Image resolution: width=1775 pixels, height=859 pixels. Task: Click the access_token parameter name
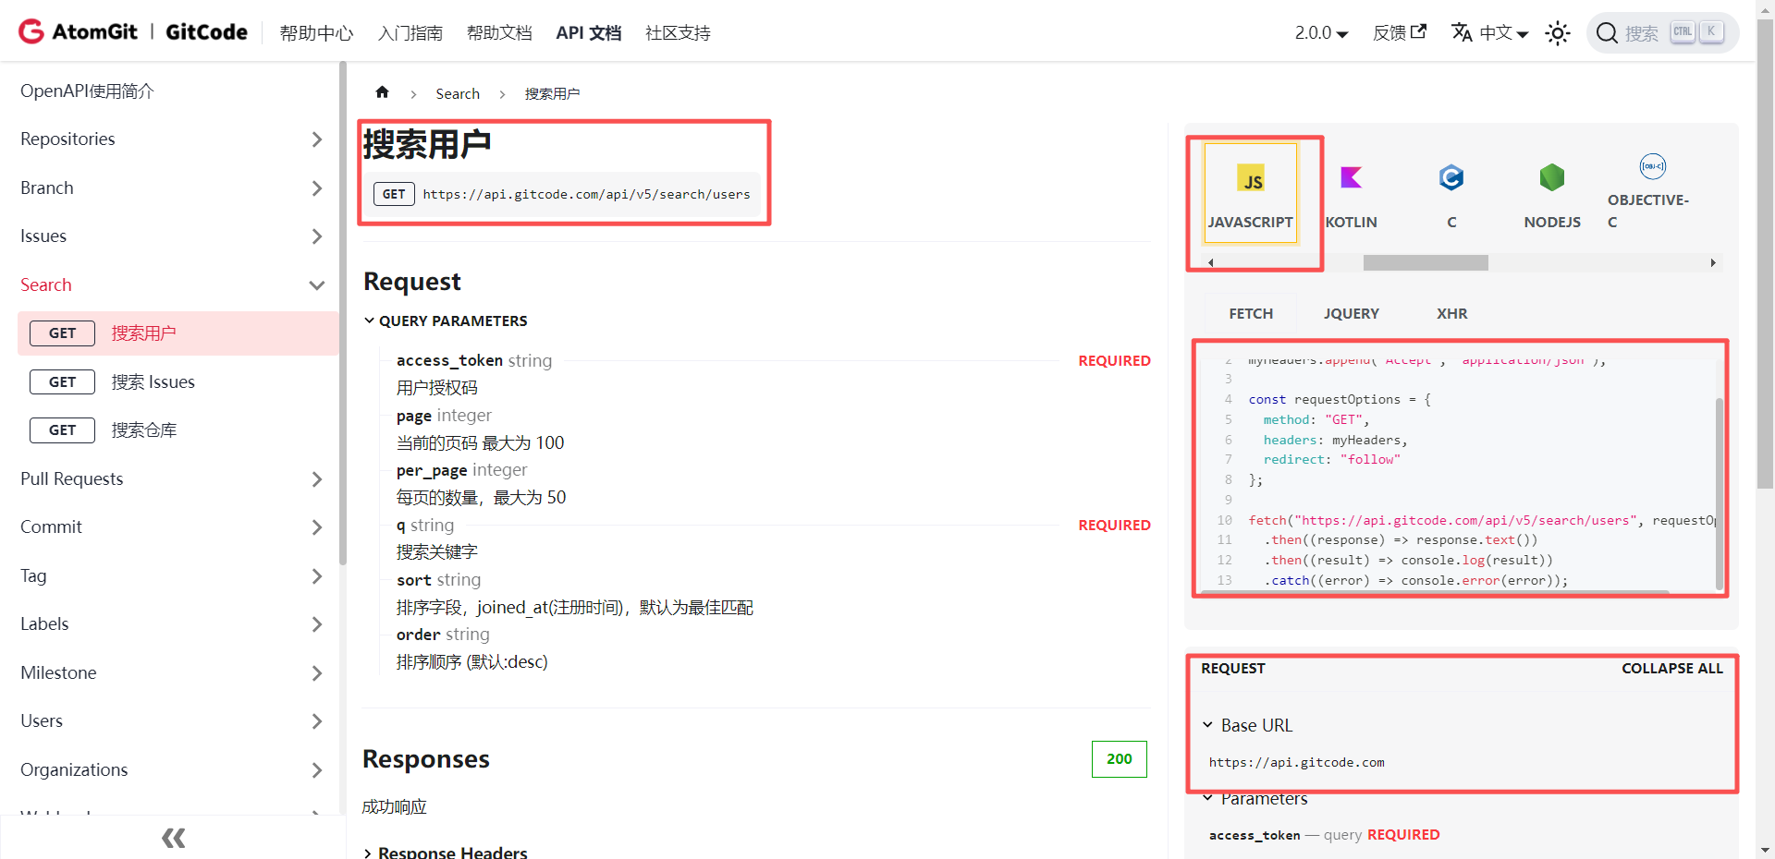(x=449, y=360)
